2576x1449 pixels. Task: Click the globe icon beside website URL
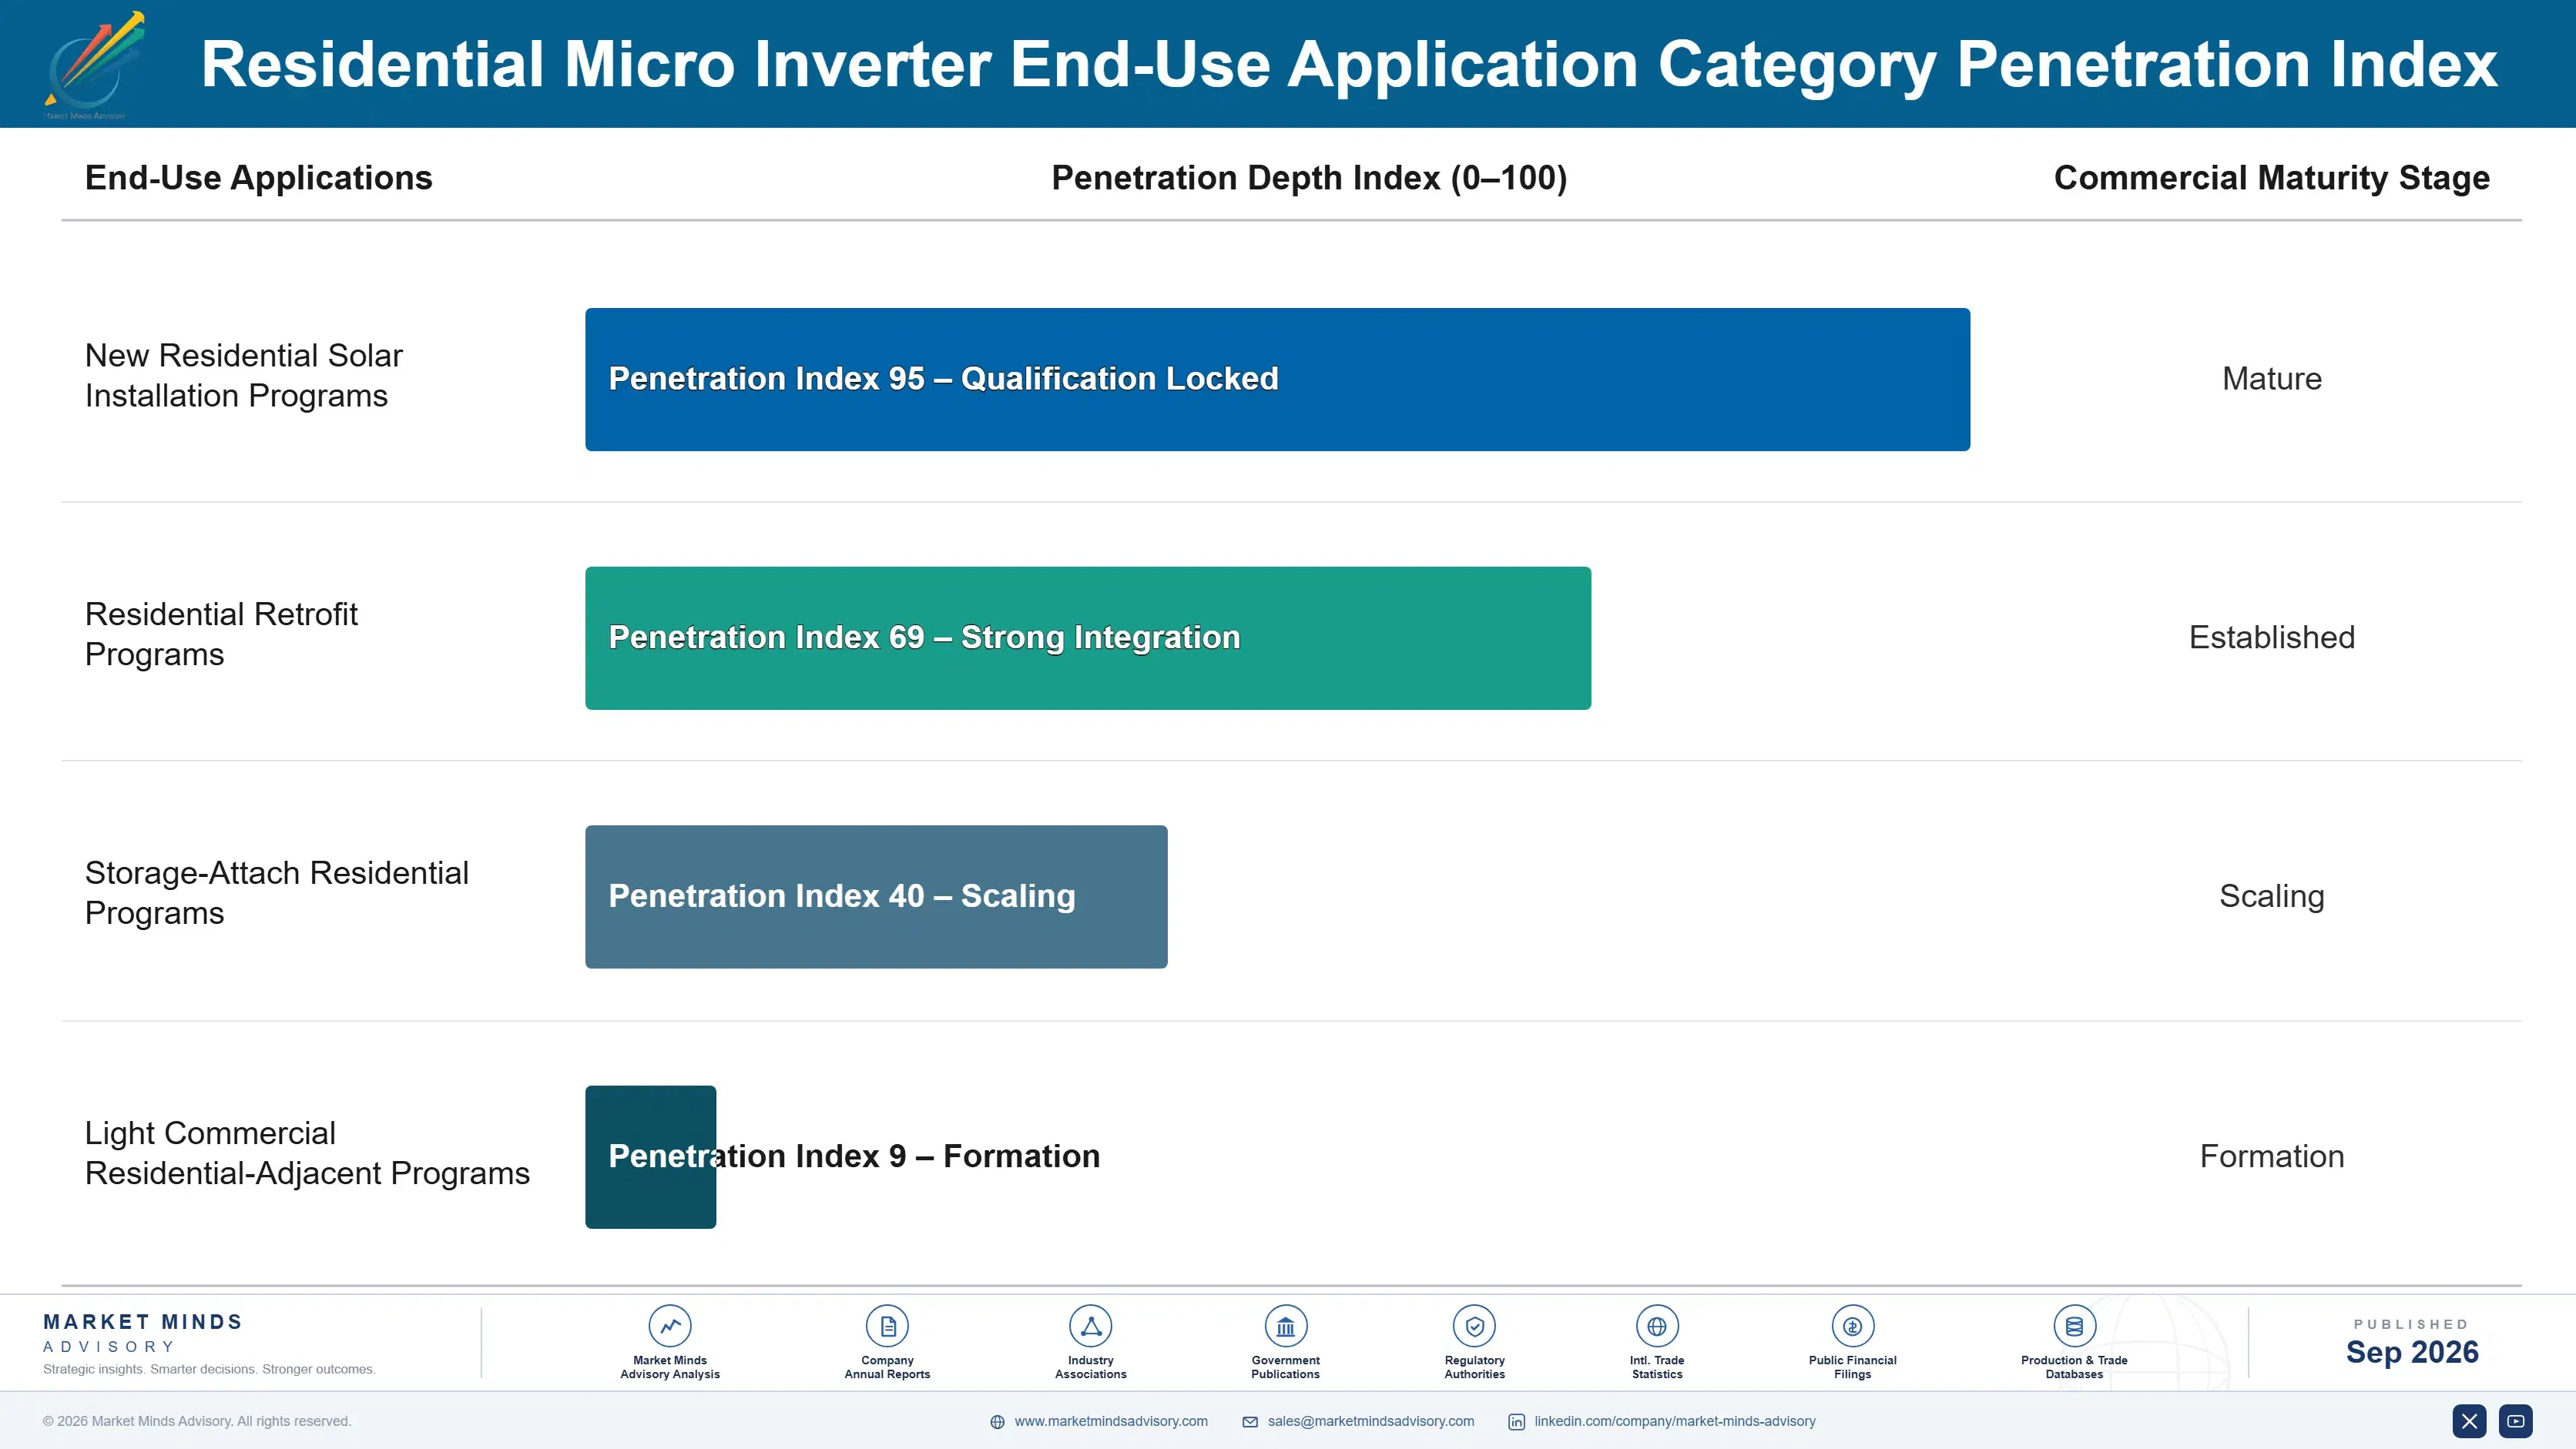[x=997, y=1422]
